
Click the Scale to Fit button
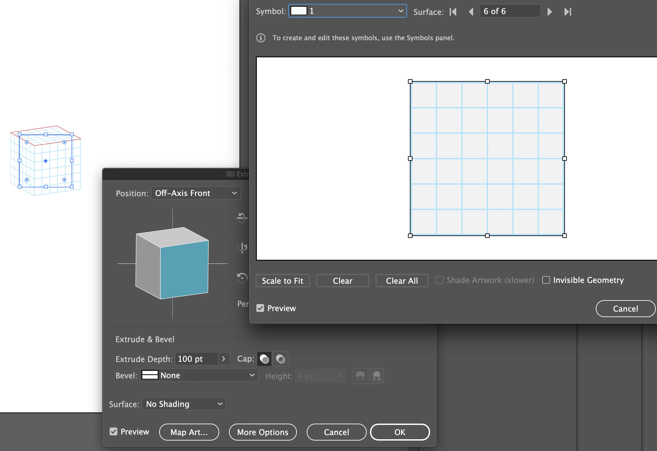tap(283, 281)
